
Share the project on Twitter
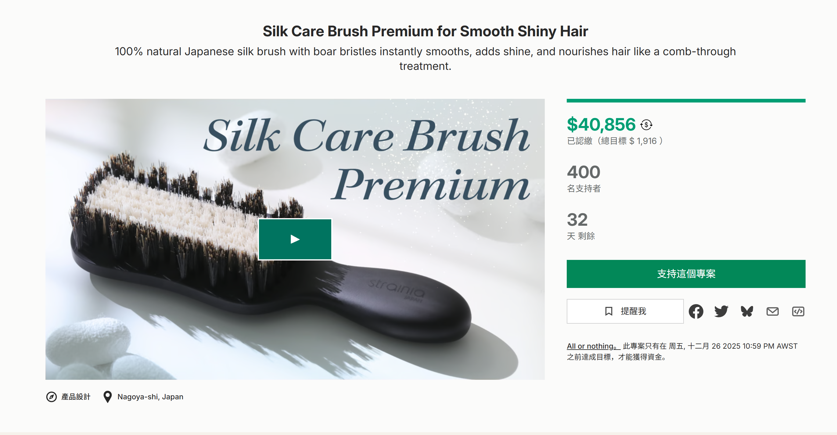[x=721, y=311]
